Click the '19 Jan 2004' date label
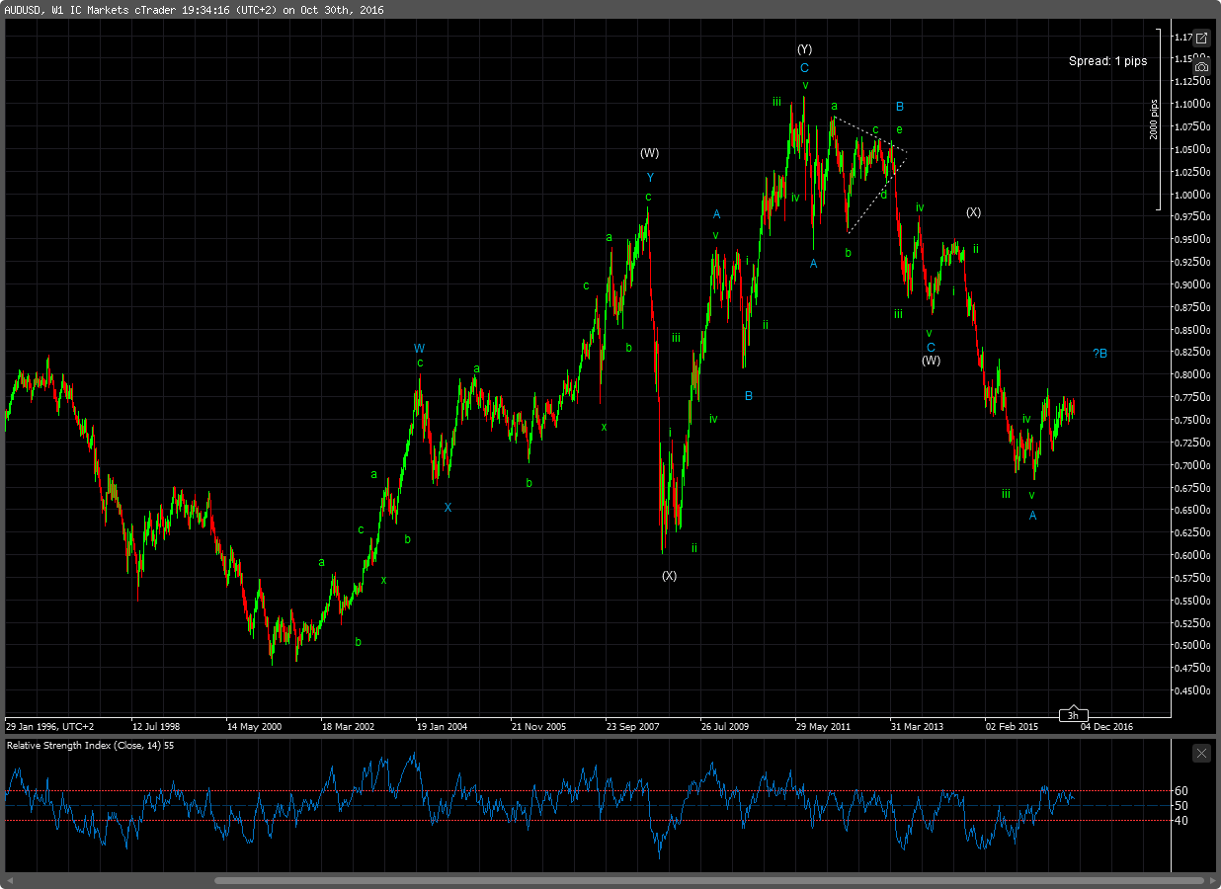This screenshot has width=1221, height=889. 443,726
